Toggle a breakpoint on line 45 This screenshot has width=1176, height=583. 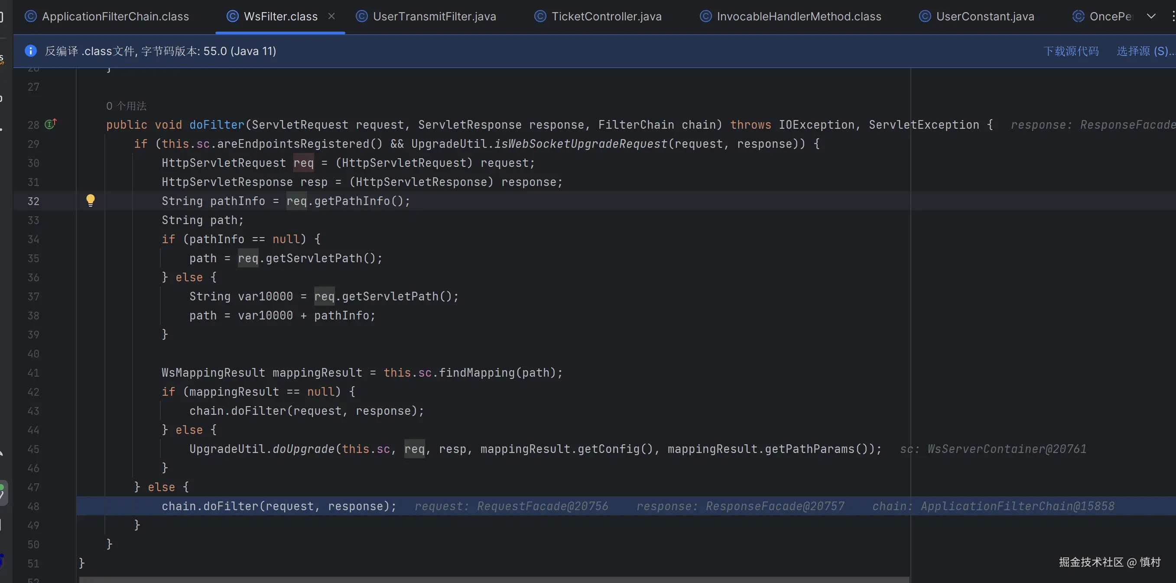[x=33, y=449]
